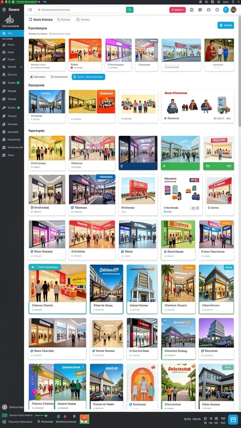This screenshot has width=241, height=428.
Task: Open the card with white multi-story colonial building
Action: [x=142, y=289]
